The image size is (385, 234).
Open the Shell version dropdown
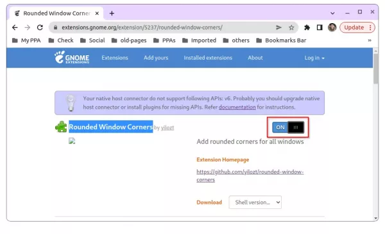[x=255, y=203]
